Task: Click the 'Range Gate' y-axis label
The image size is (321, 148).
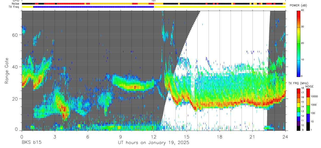Action: (x=7, y=71)
